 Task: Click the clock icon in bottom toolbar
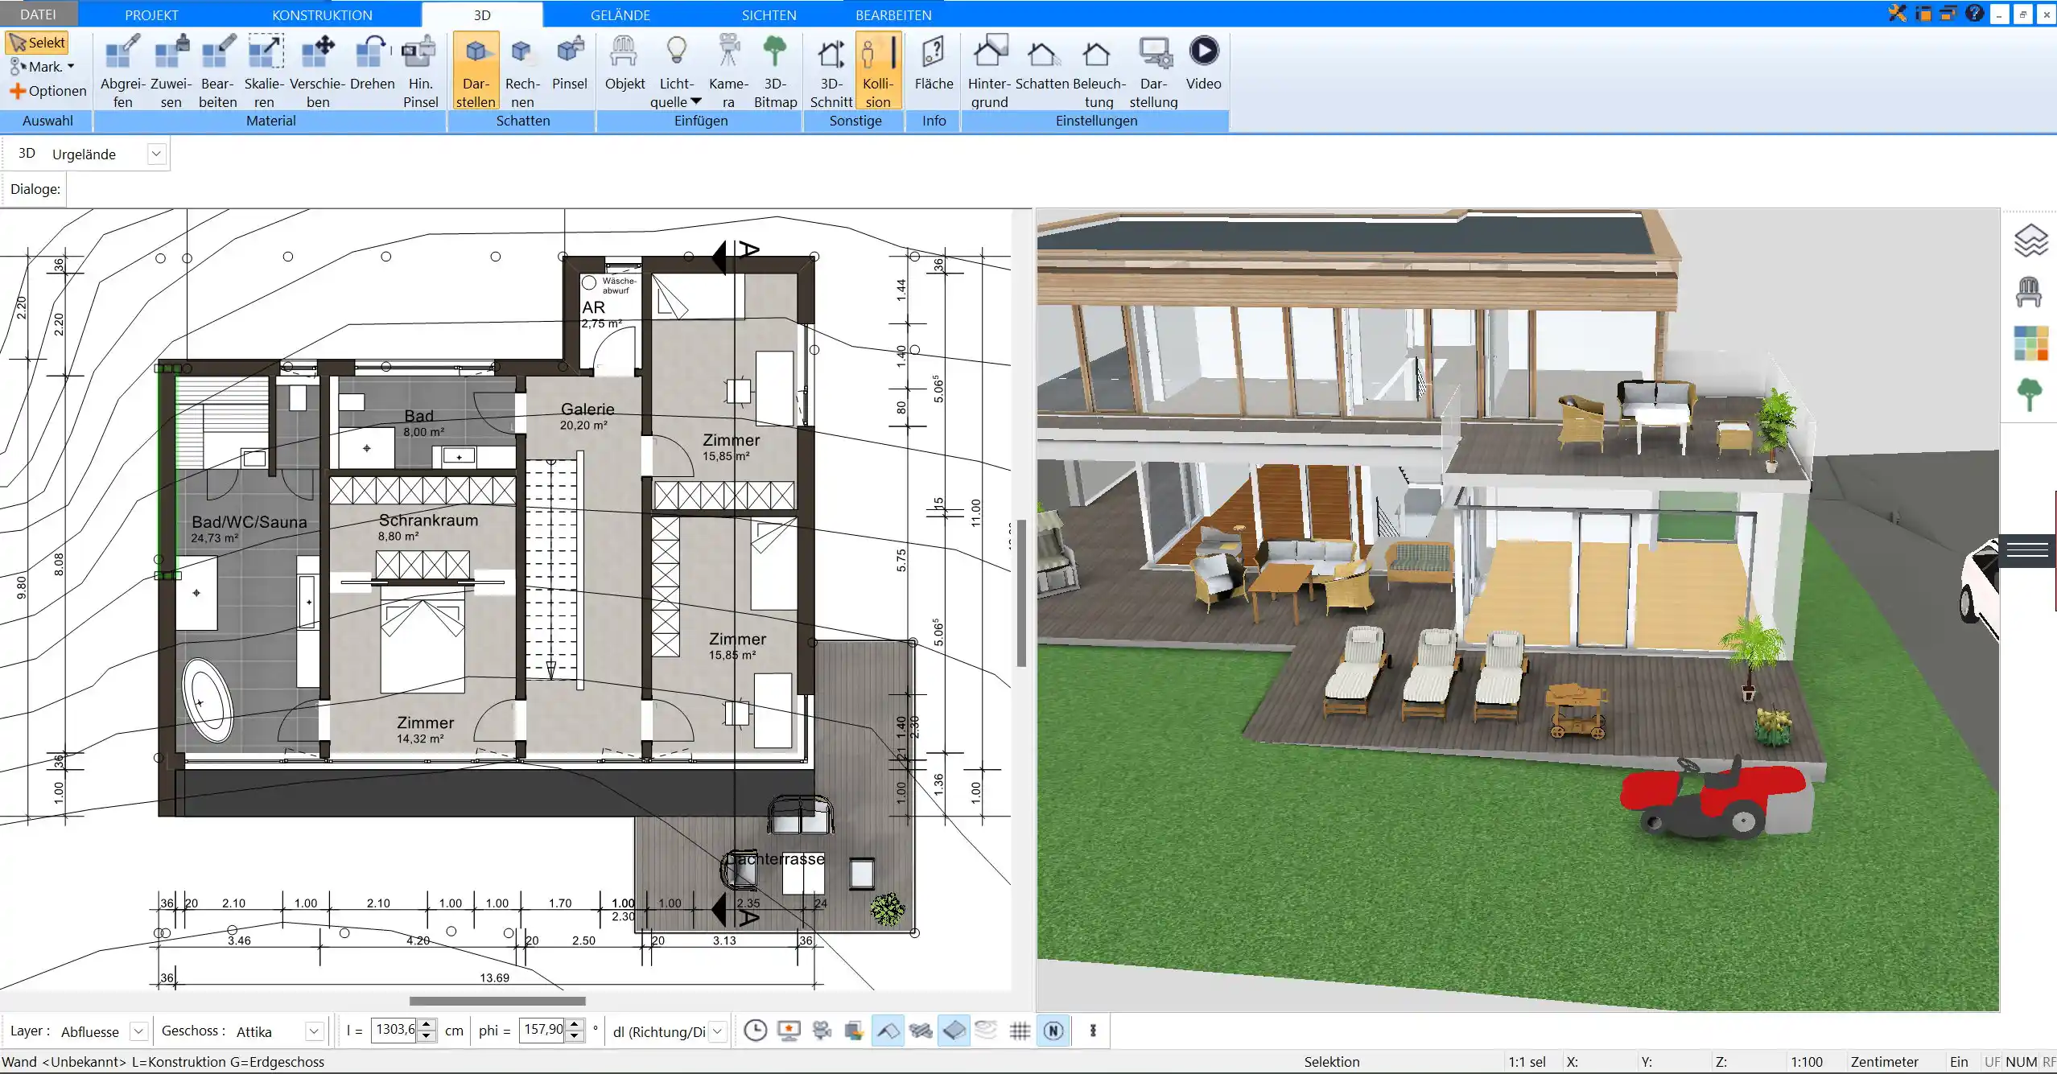pos(755,1031)
